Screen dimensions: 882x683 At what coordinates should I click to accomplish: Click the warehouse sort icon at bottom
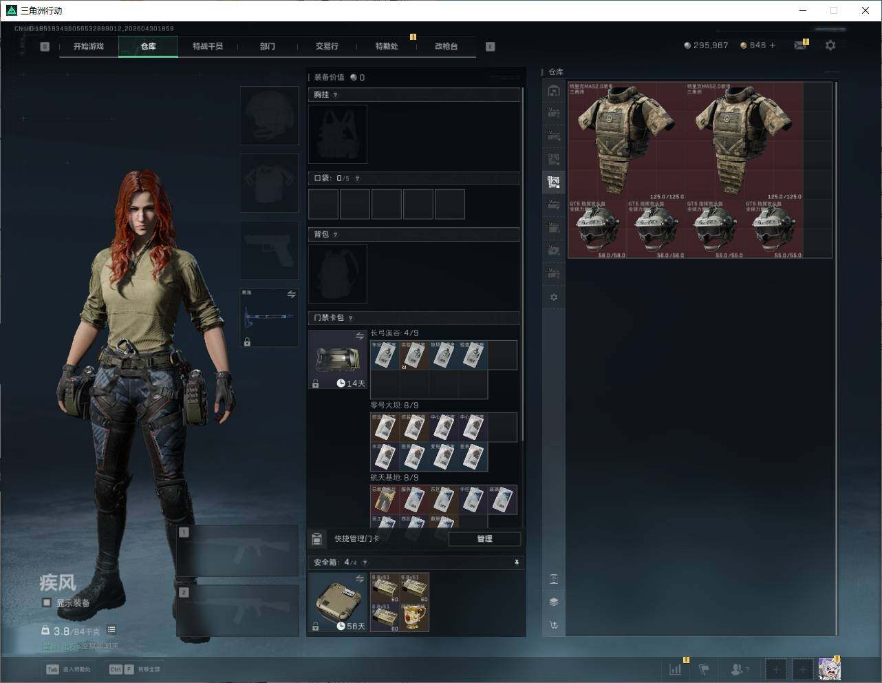[x=554, y=625]
